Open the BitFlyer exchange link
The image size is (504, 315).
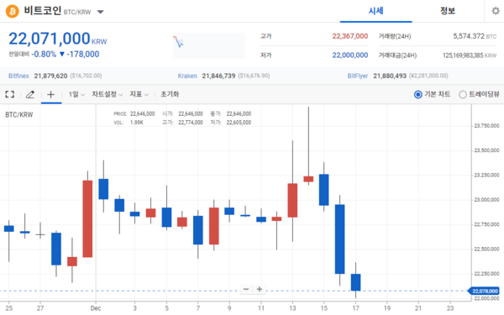click(x=358, y=76)
